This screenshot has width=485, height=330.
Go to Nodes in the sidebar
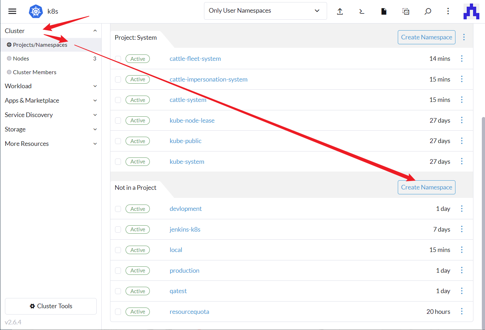pyautogui.click(x=21, y=59)
